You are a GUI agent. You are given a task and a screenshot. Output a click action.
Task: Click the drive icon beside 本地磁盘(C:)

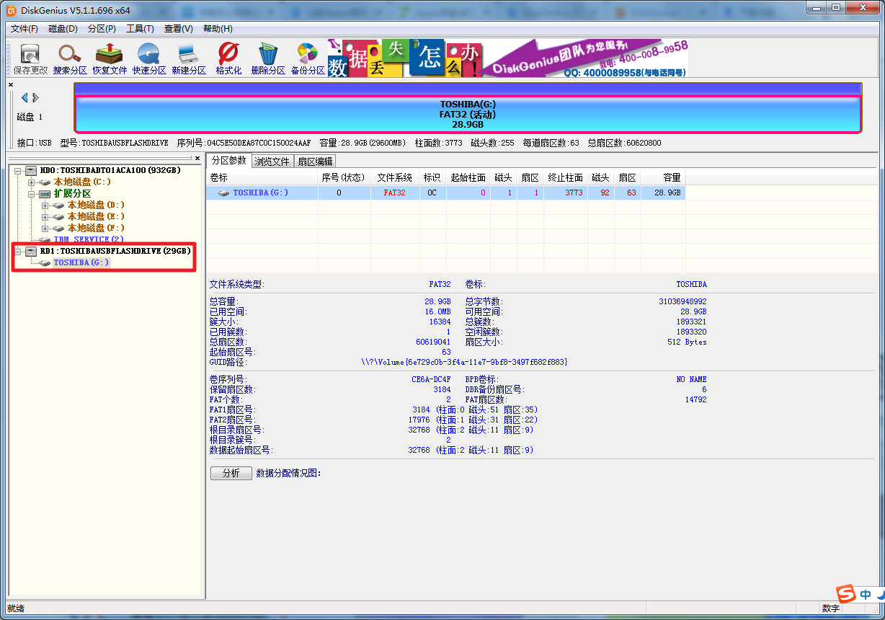click(x=45, y=182)
